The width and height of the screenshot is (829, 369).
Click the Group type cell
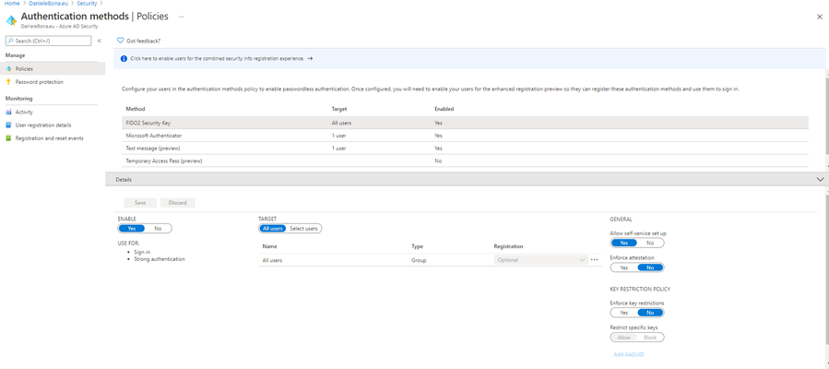coord(419,260)
